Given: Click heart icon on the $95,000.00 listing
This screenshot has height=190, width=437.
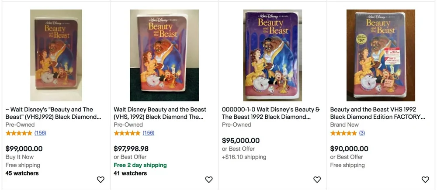Looking at the screenshot, I should [x=317, y=180].
